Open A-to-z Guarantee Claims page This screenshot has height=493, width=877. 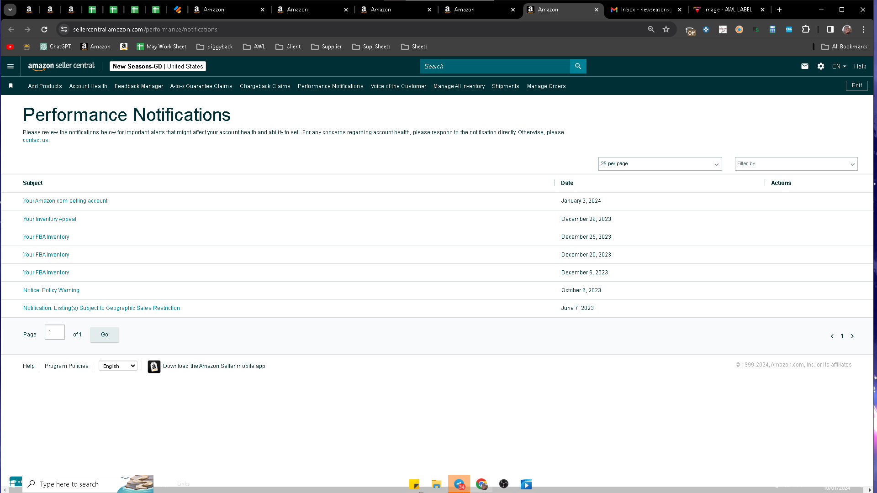pyautogui.click(x=201, y=86)
